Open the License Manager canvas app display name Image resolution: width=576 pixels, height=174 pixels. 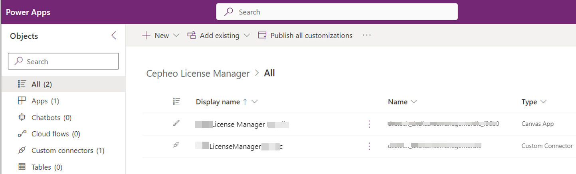coord(242,125)
